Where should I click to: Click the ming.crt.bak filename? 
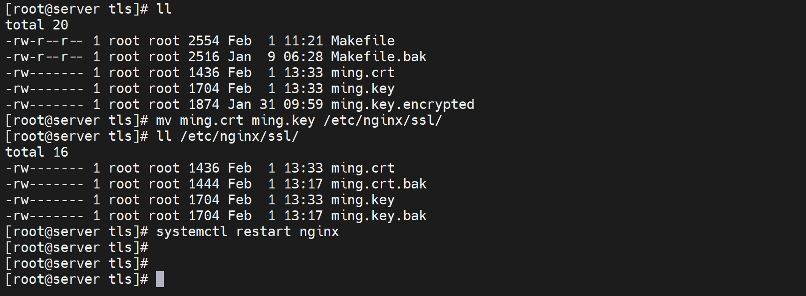point(378,184)
